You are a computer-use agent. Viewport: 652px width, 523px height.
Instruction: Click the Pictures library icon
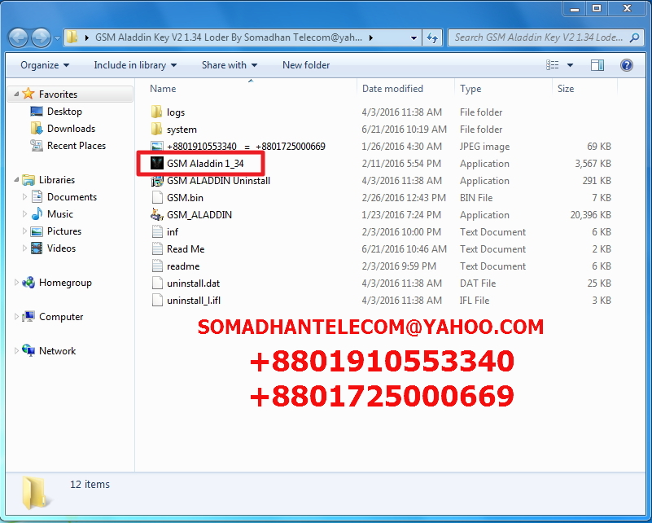[37, 231]
